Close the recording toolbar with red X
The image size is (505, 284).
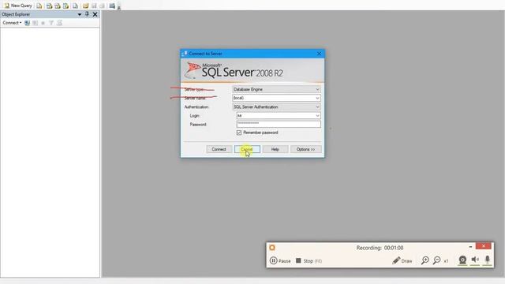click(484, 246)
